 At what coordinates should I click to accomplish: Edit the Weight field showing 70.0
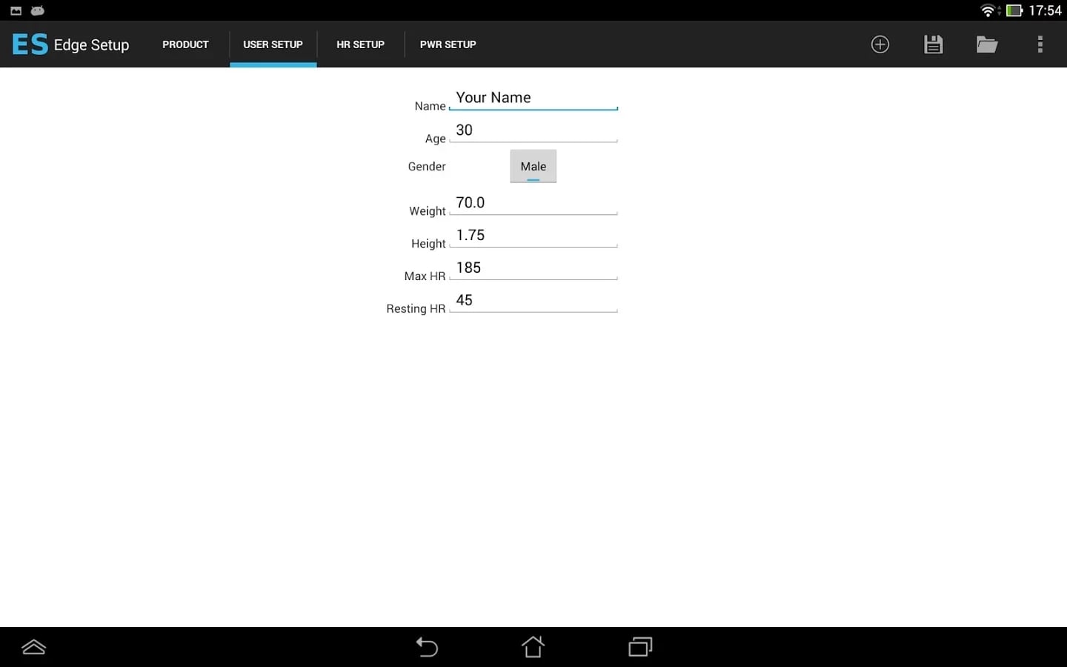pyautogui.click(x=533, y=203)
